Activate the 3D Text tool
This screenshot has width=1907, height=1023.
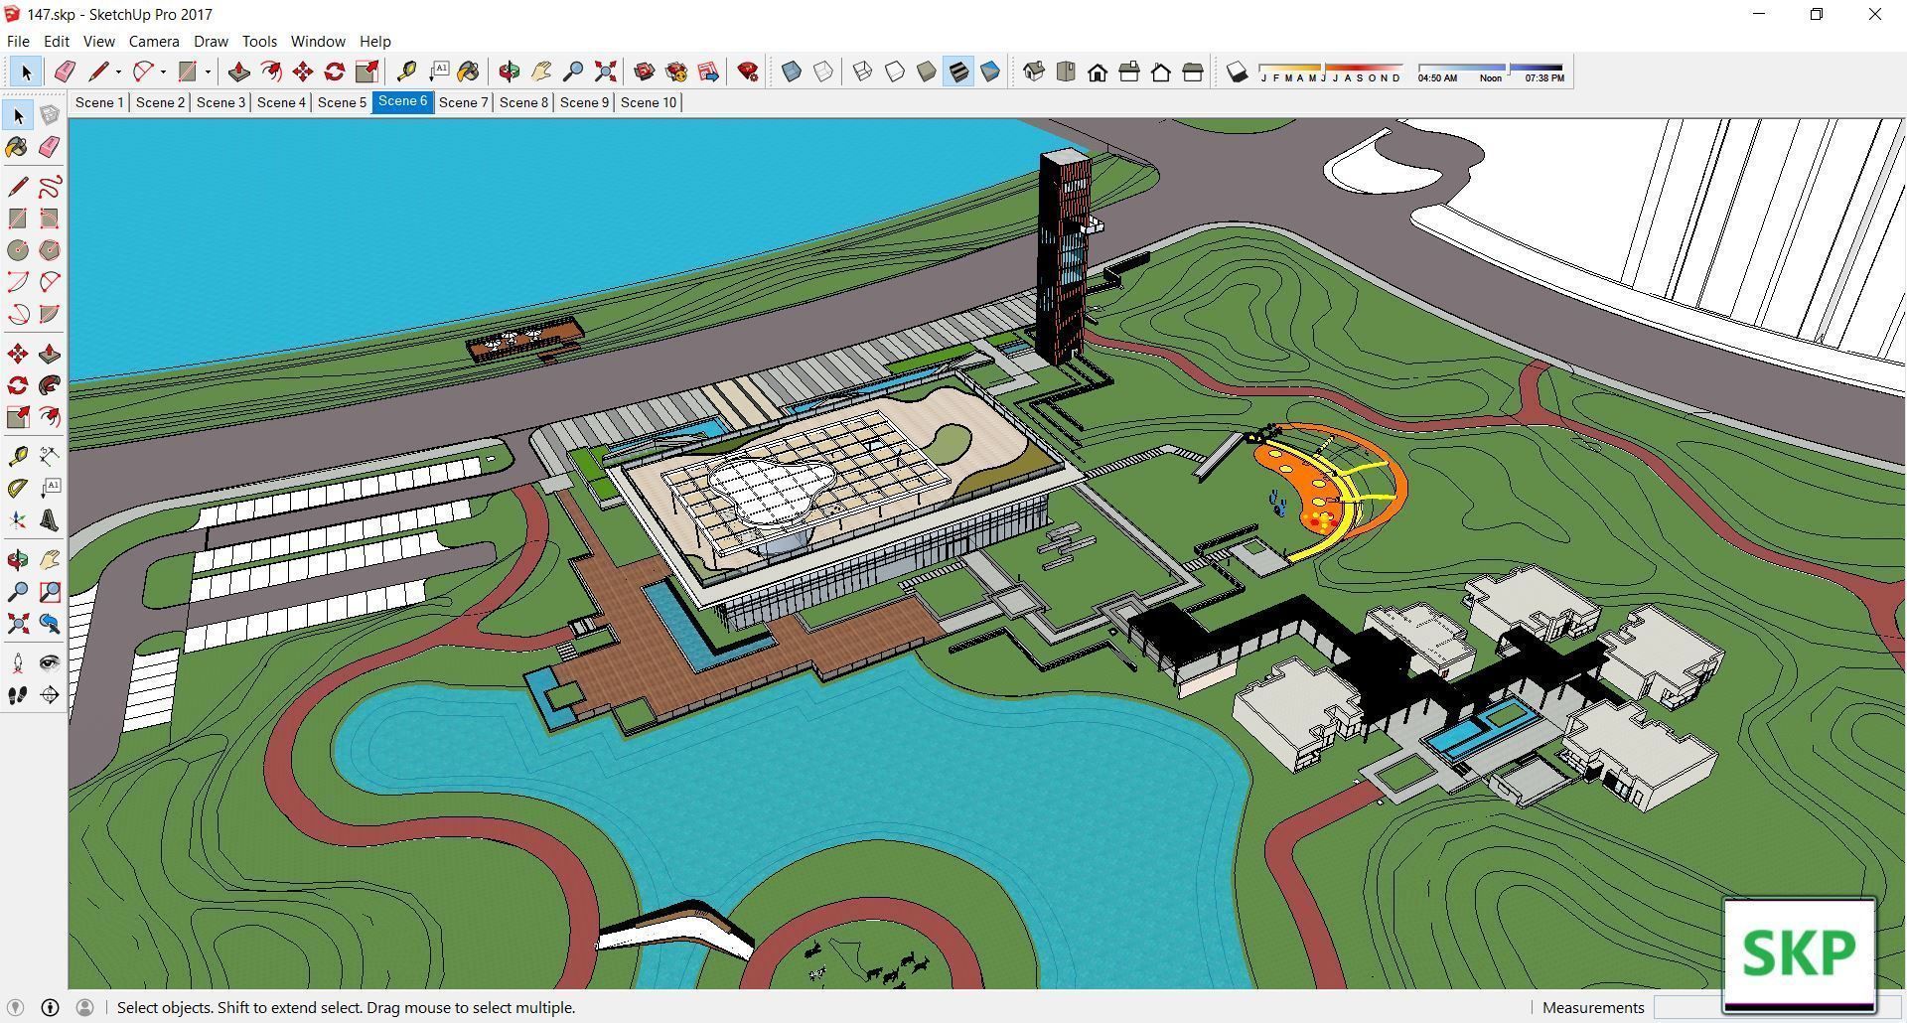click(50, 520)
